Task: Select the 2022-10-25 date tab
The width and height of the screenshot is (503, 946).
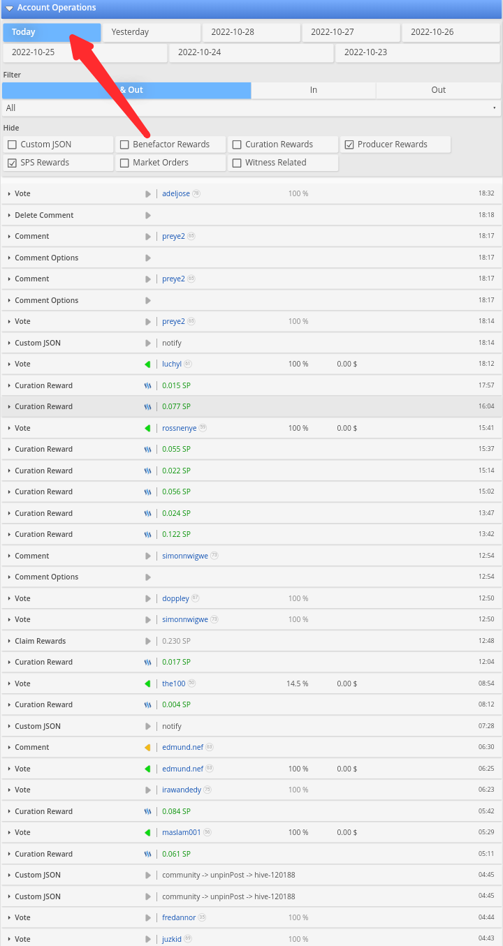Action: 85,52
